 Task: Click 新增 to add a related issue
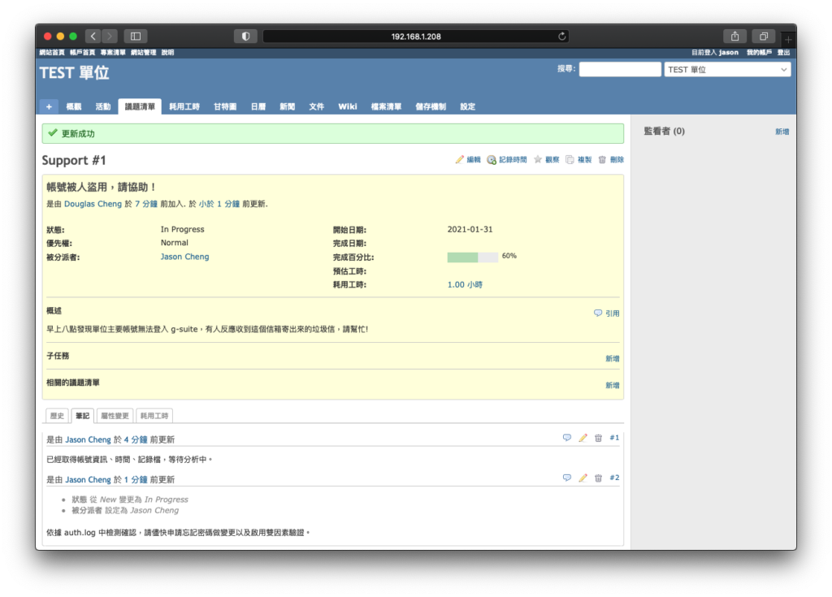click(x=613, y=385)
